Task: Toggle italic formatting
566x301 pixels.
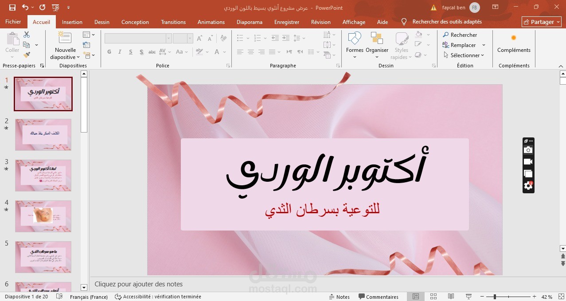Action: [120, 52]
